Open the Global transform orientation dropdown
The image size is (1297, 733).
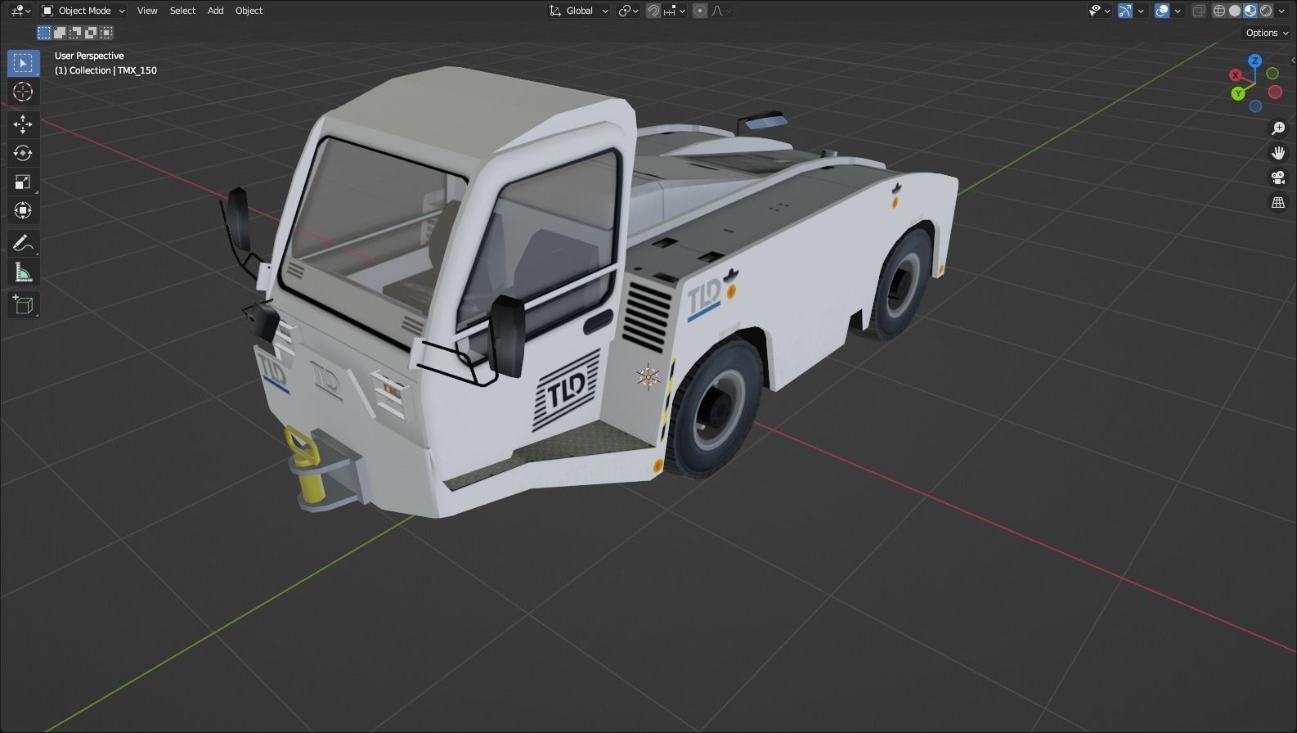[x=579, y=11]
